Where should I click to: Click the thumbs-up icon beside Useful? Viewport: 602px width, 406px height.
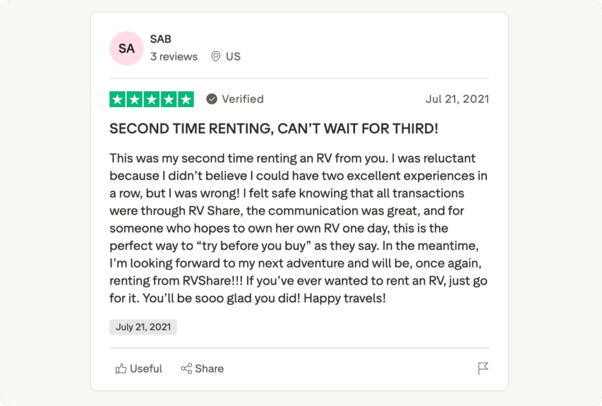coord(121,369)
